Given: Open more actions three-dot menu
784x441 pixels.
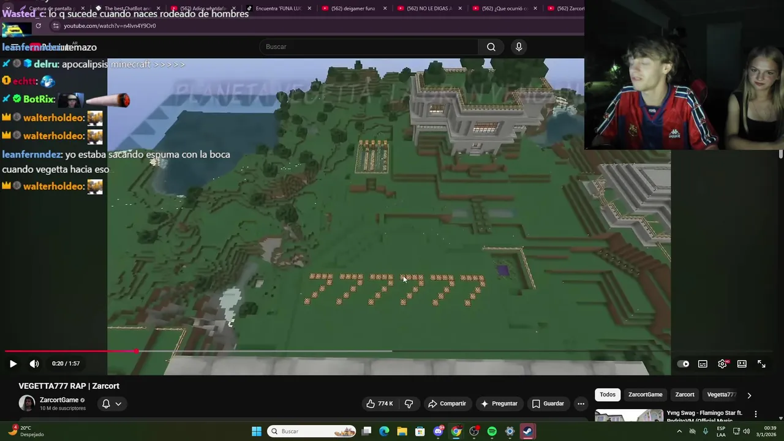Looking at the screenshot, I should [x=581, y=404].
